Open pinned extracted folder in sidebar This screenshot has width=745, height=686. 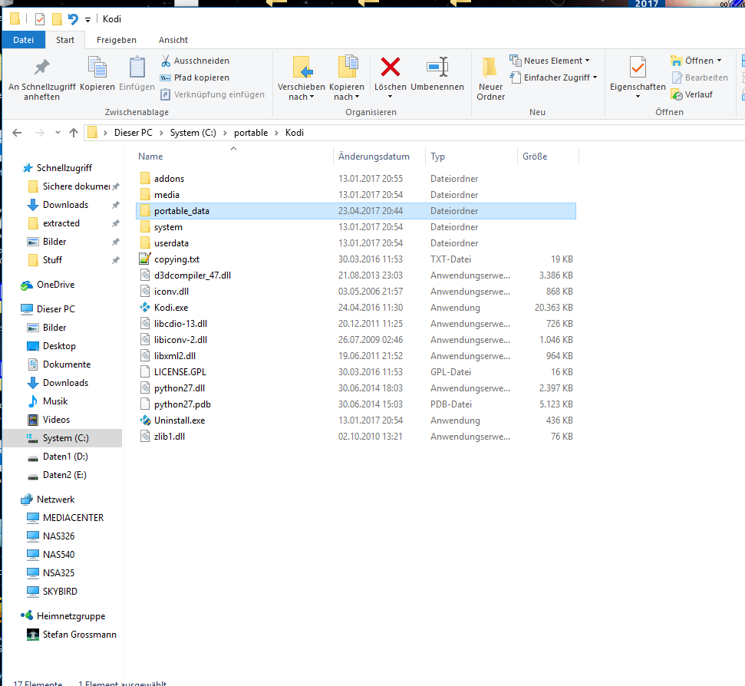point(61,223)
